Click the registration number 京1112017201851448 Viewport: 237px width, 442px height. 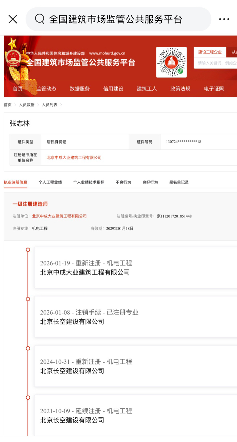tap(174, 216)
